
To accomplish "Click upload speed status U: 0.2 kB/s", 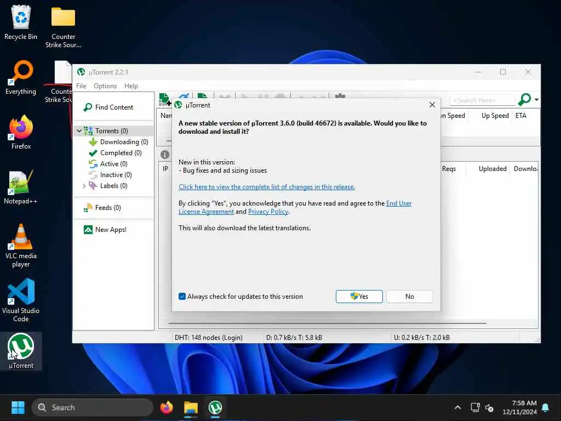I will click(x=421, y=338).
